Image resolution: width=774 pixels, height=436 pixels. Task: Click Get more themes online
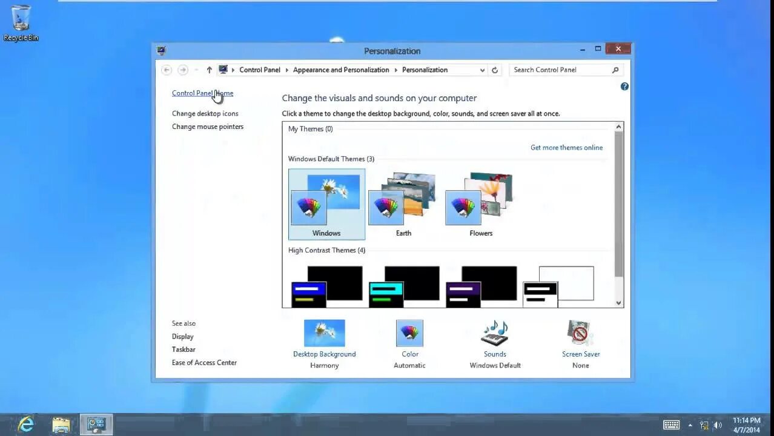pyautogui.click(x=566, y=148)
